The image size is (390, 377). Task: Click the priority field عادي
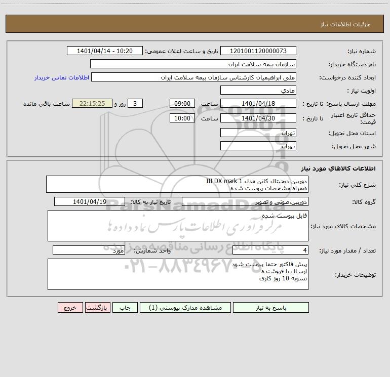pyautogui.click(x=258, y=90)
